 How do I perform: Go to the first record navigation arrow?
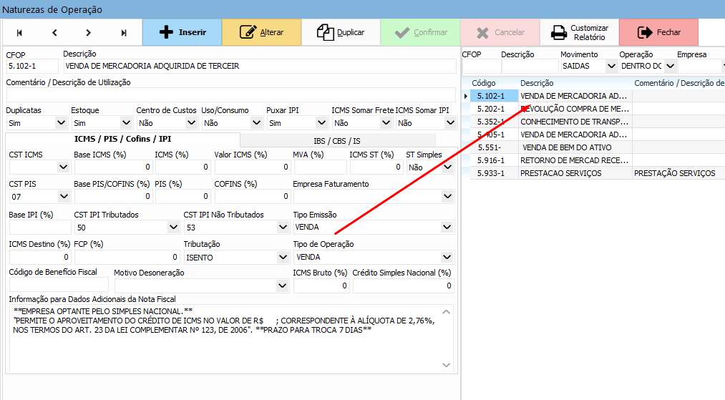(x=19, y=32)
